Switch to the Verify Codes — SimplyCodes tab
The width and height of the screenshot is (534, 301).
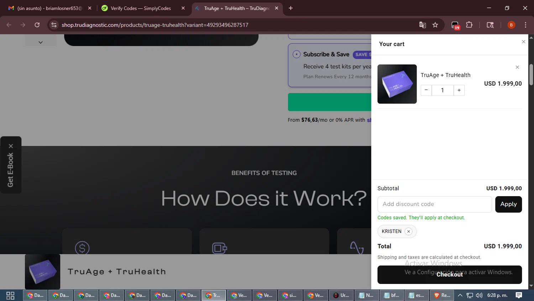(x=143, y=8)
